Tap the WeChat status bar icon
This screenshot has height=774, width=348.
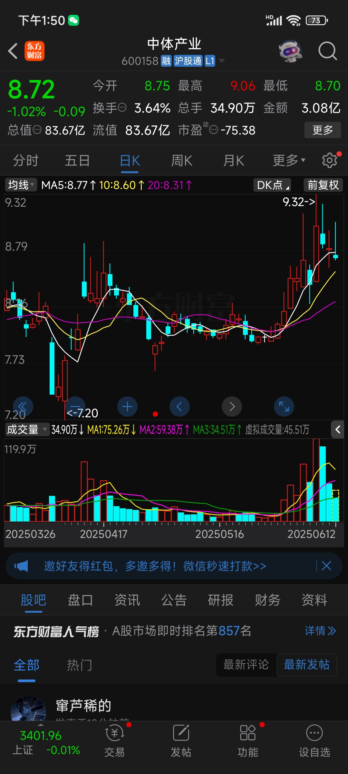point(73,21)
